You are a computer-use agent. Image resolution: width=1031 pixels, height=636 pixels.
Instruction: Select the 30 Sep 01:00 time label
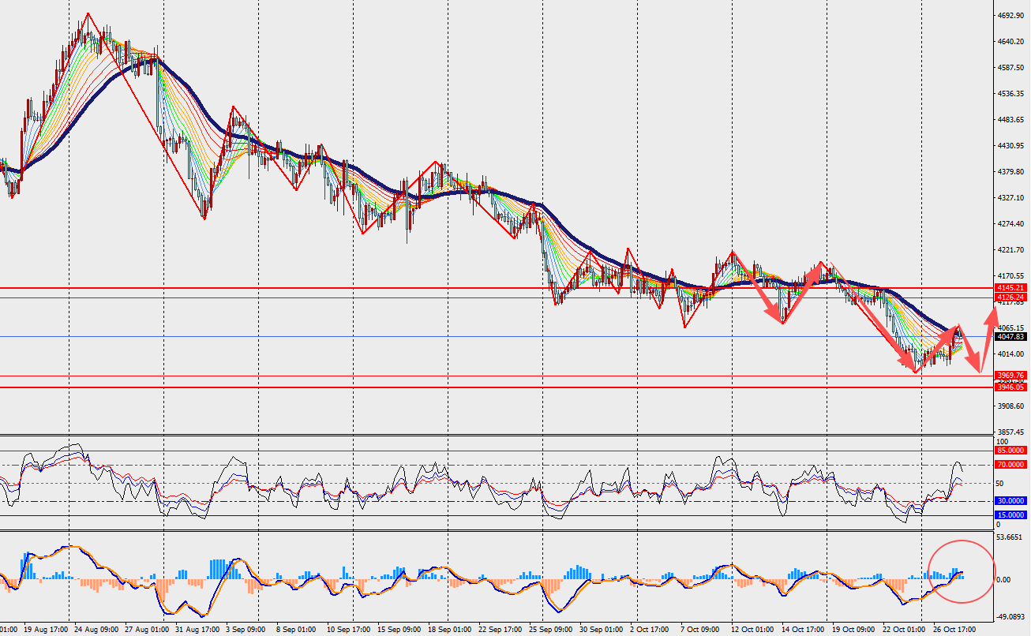click(x=602, y=630)
